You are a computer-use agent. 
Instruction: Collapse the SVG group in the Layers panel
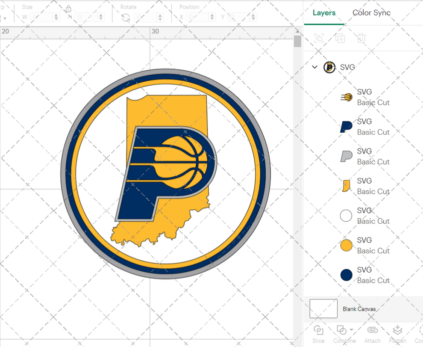click(x=315, y=67)
